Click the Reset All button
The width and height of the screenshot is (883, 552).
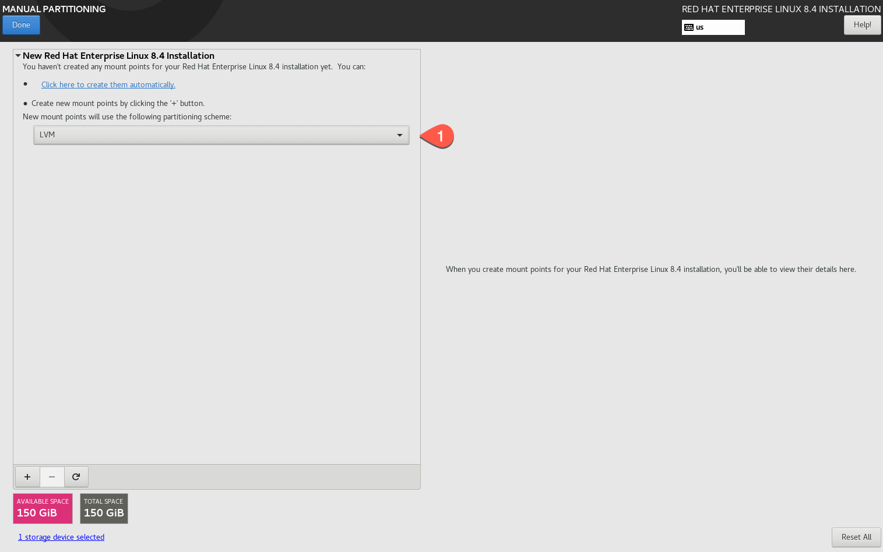coord(856,537)
